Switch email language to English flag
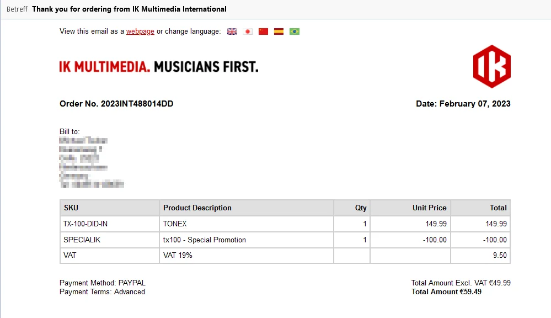551x318 pixels. click(232, 31)
